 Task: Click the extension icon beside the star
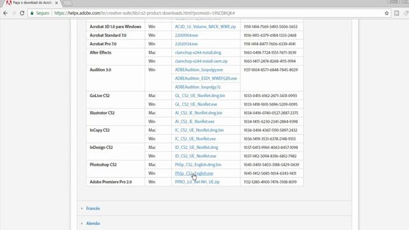click(396, 13)
